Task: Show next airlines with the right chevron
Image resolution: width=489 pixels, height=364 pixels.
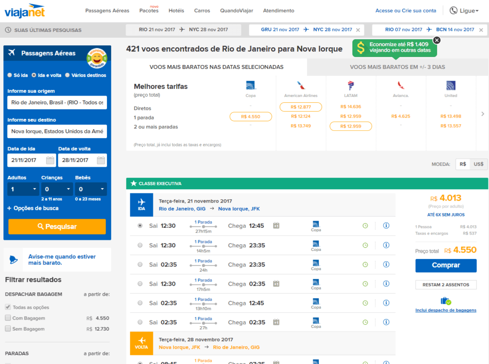Action: click(x=482, y=114)
